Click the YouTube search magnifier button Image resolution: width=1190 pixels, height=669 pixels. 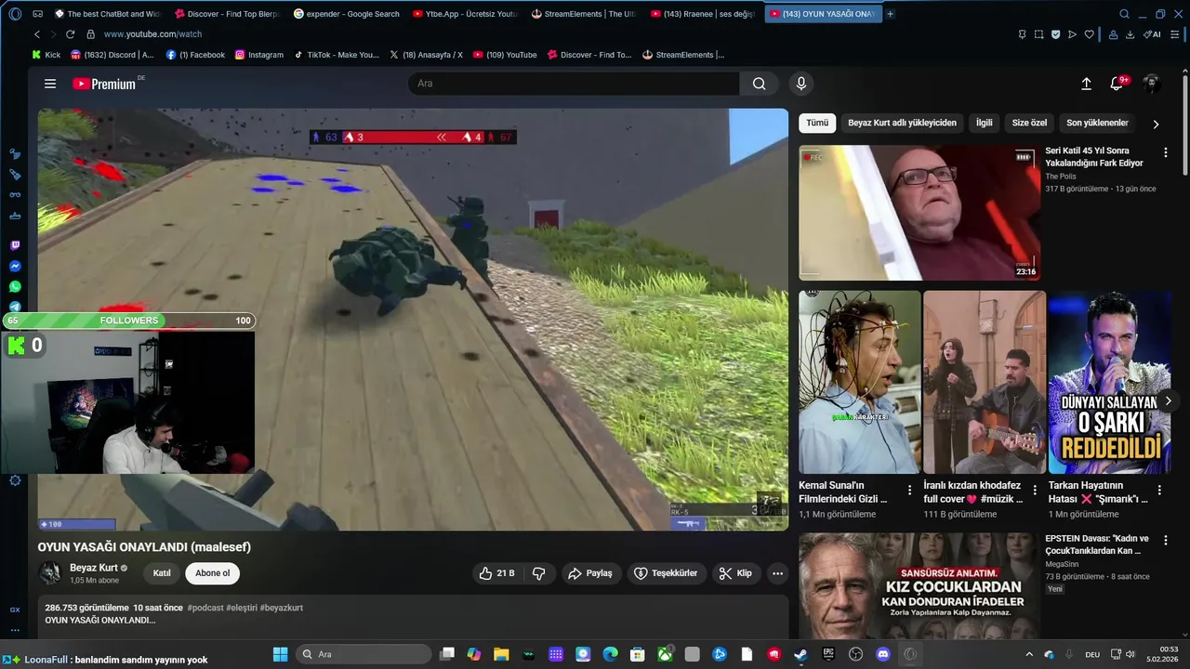coord(760,84)
